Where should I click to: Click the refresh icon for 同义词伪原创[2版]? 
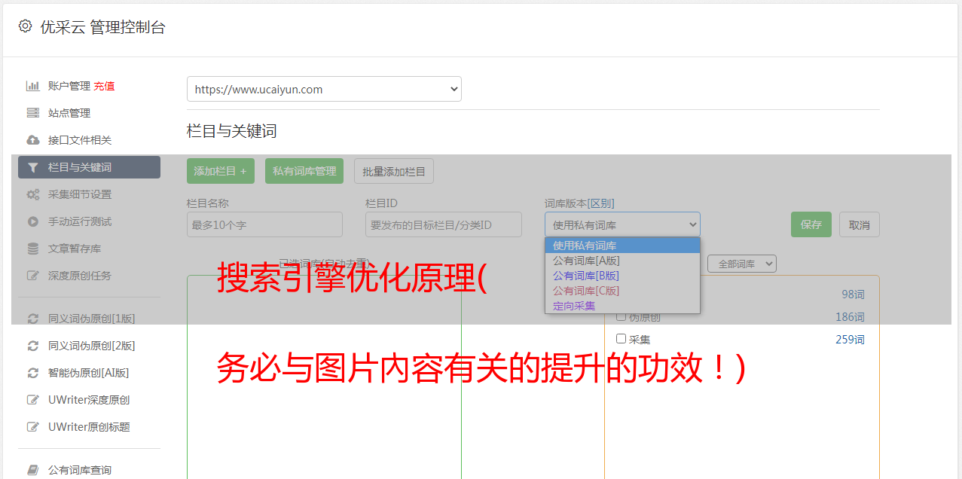tap(32, 346)
